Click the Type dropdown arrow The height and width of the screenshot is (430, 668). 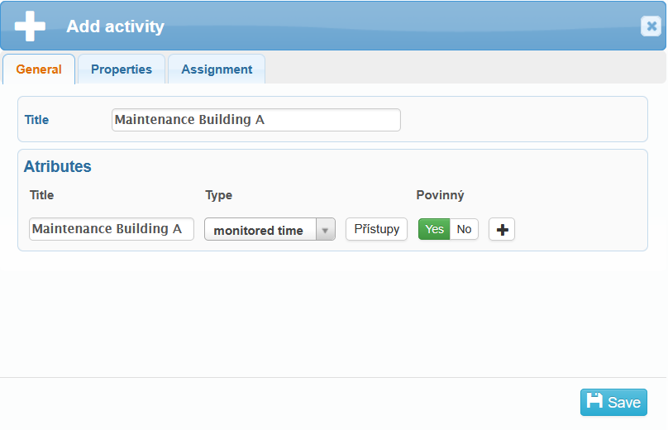click(325, 230)
